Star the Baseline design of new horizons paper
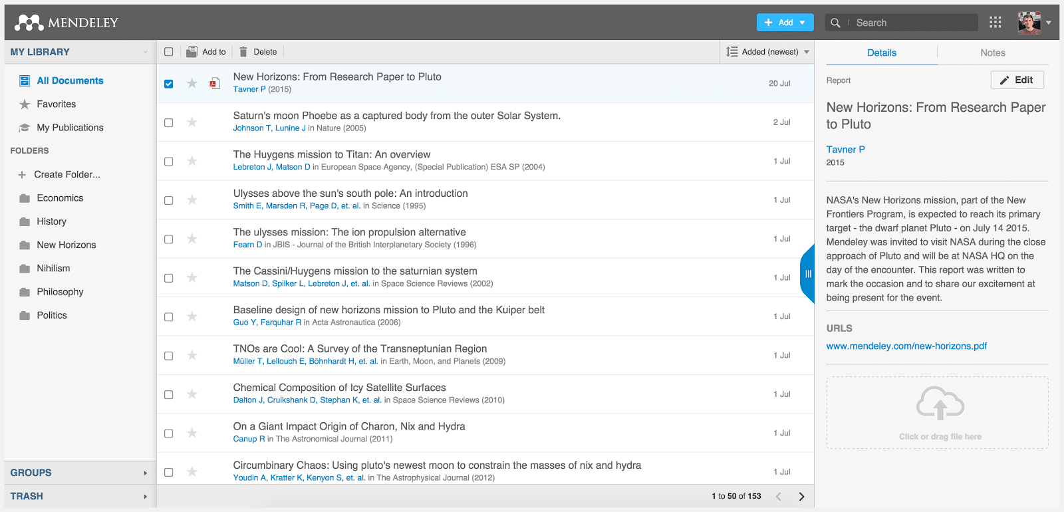Image resolution: width=1064 pixels, height=512 pixels. point(192,317)
